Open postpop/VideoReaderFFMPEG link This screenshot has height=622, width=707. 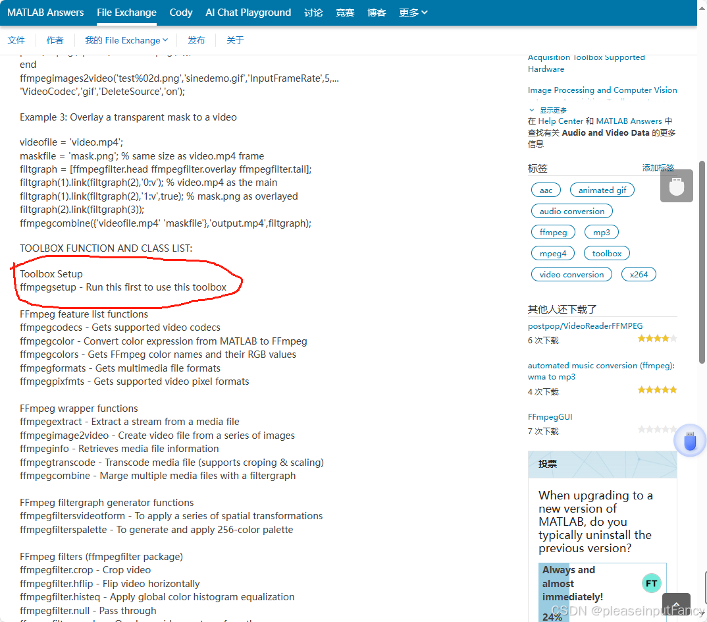(585, 326)
